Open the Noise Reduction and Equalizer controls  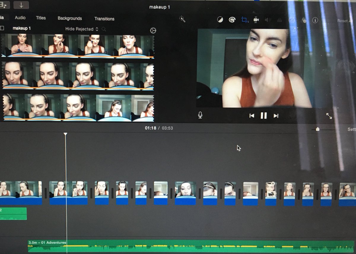point(279,19)
